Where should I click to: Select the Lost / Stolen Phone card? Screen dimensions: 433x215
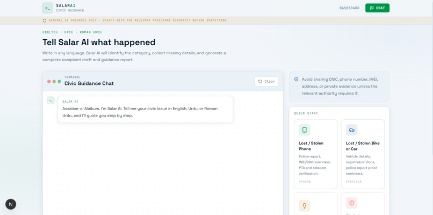[316, 154]
